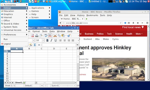The image size is (150, 90).
Task: Apply Justified alignment in Calc
Action: (x=73, y=40)
